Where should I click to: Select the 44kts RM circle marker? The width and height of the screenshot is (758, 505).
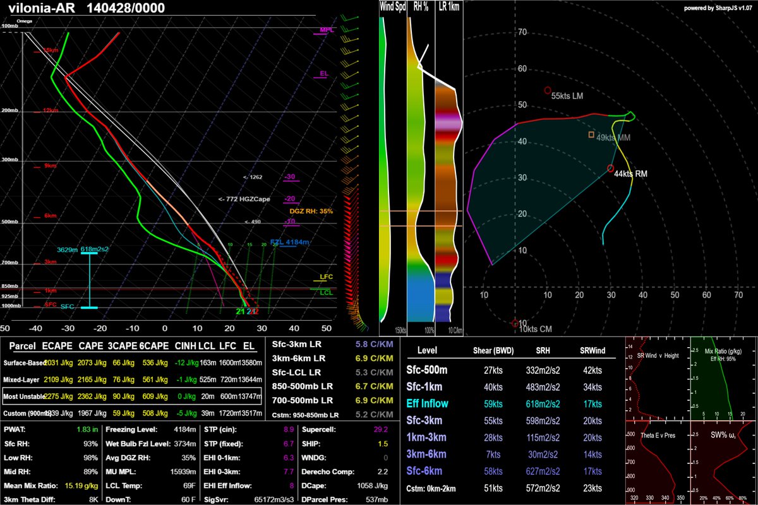(610, 168)
